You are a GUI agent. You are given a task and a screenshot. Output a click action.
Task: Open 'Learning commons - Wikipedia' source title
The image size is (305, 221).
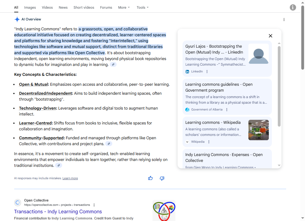[213, 123]
